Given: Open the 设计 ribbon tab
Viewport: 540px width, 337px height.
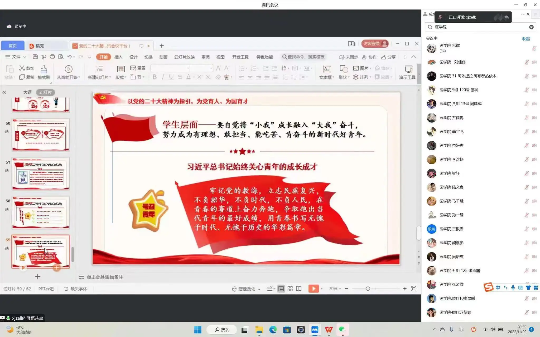Looking at the screenshot, I should click(x=133, y=57).
